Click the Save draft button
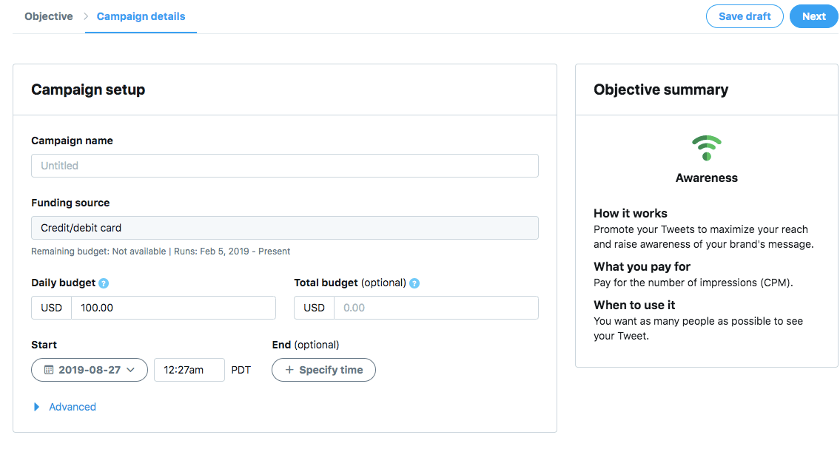The height and width of the screenshot is (449, 840). [x=745, y=16]
